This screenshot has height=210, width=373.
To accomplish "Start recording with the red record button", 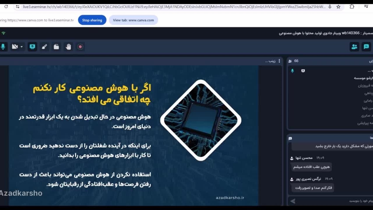I will pos(80,47).
